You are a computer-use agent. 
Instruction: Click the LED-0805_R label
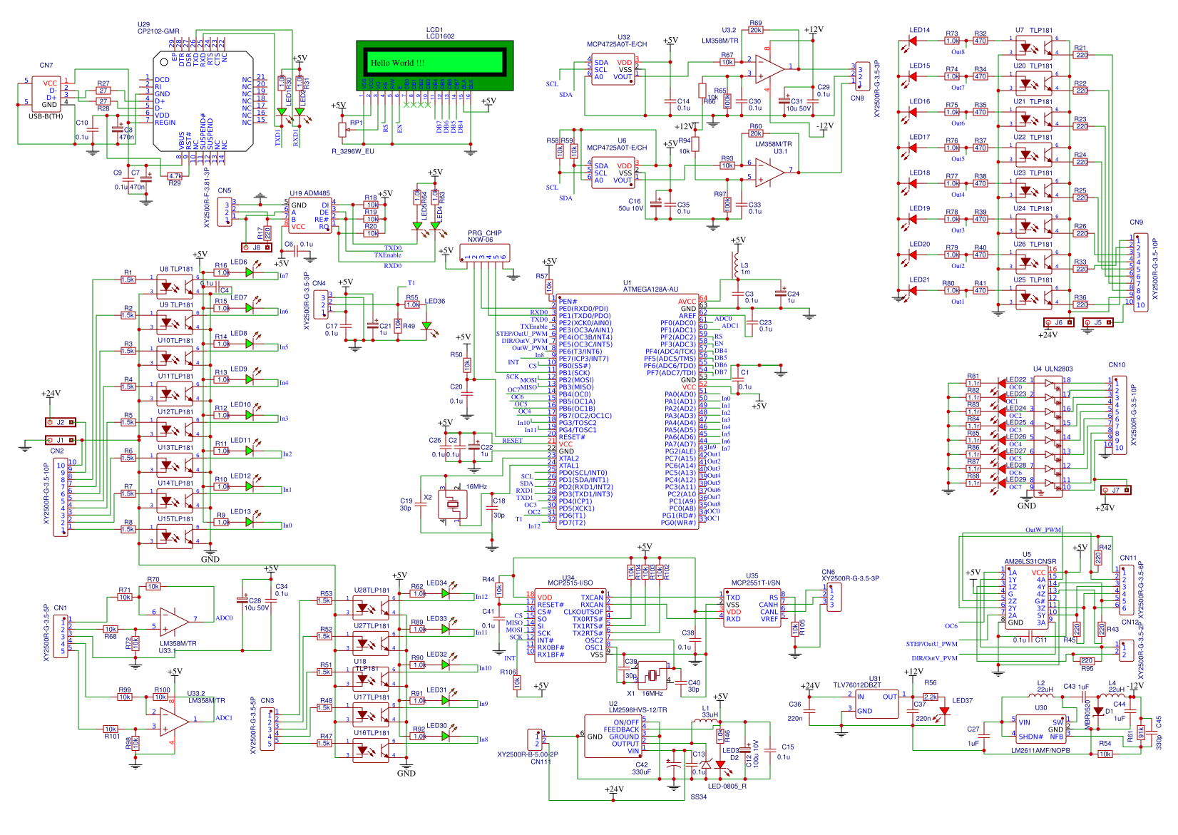click(x=727, y=786)
